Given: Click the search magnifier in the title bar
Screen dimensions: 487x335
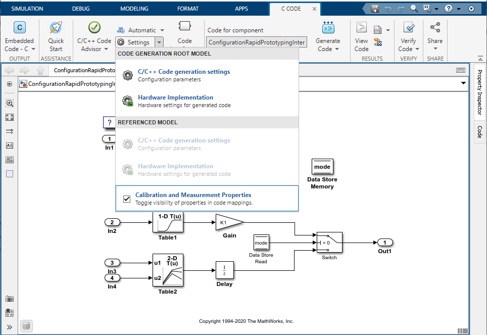Looking at the screenshot, I should (x=413, y=9).
